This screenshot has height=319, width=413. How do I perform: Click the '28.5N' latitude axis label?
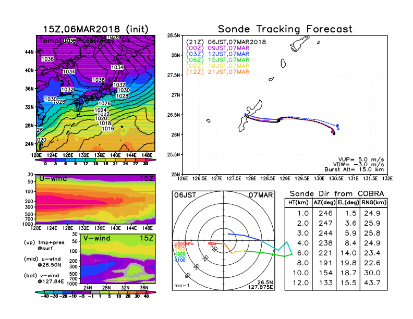(174, 35)
